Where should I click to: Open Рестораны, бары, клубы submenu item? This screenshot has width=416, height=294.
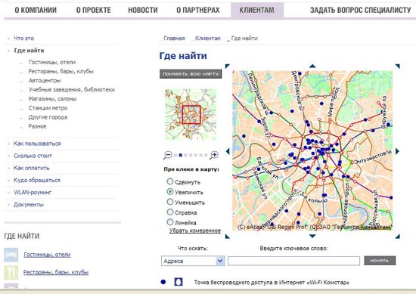(61, 71)
